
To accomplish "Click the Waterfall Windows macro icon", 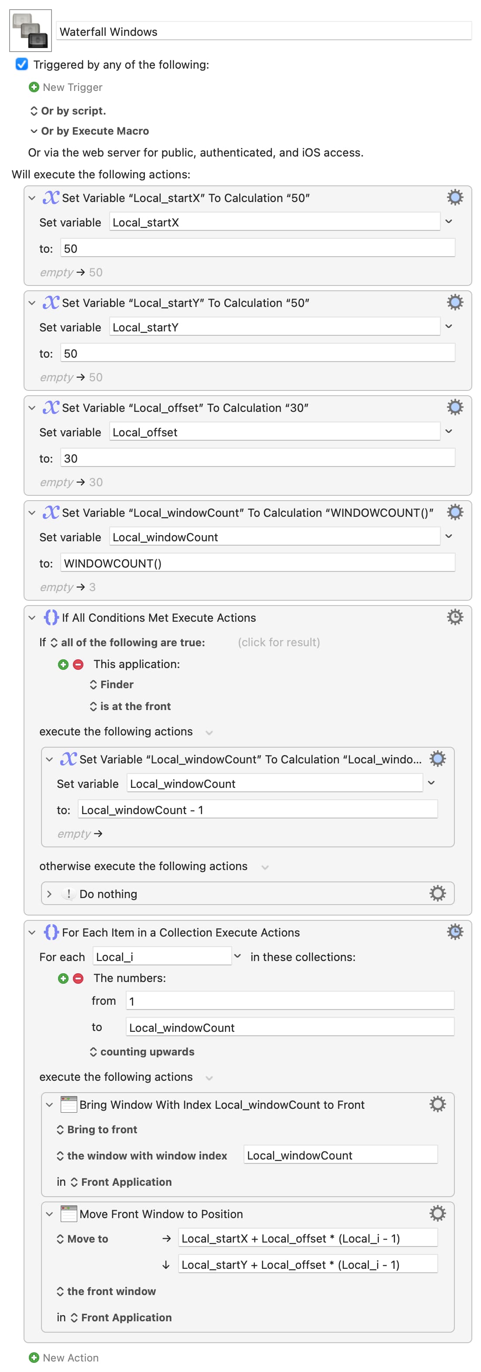I will pyautogui.click(x=30, y=30).
